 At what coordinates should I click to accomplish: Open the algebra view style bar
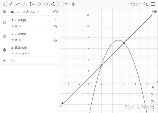click(55, 12)
